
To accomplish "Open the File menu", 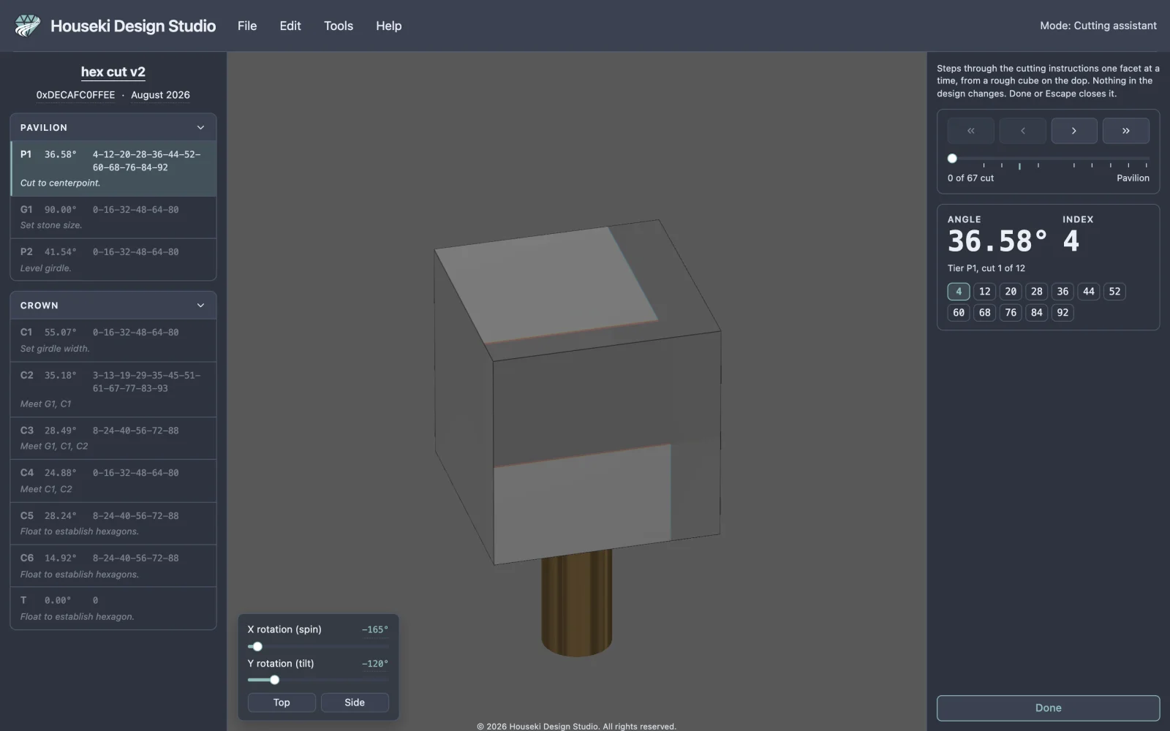I will (247, 26).
